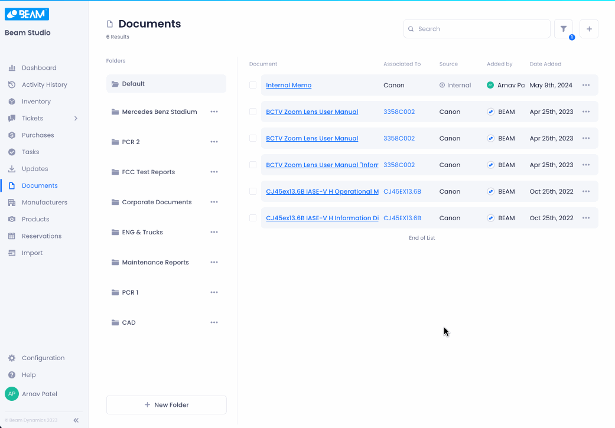615x428 pixels.
Task: Open row menu for CJ45ex13.6B Operational Manual
Action: pos(586,191)
